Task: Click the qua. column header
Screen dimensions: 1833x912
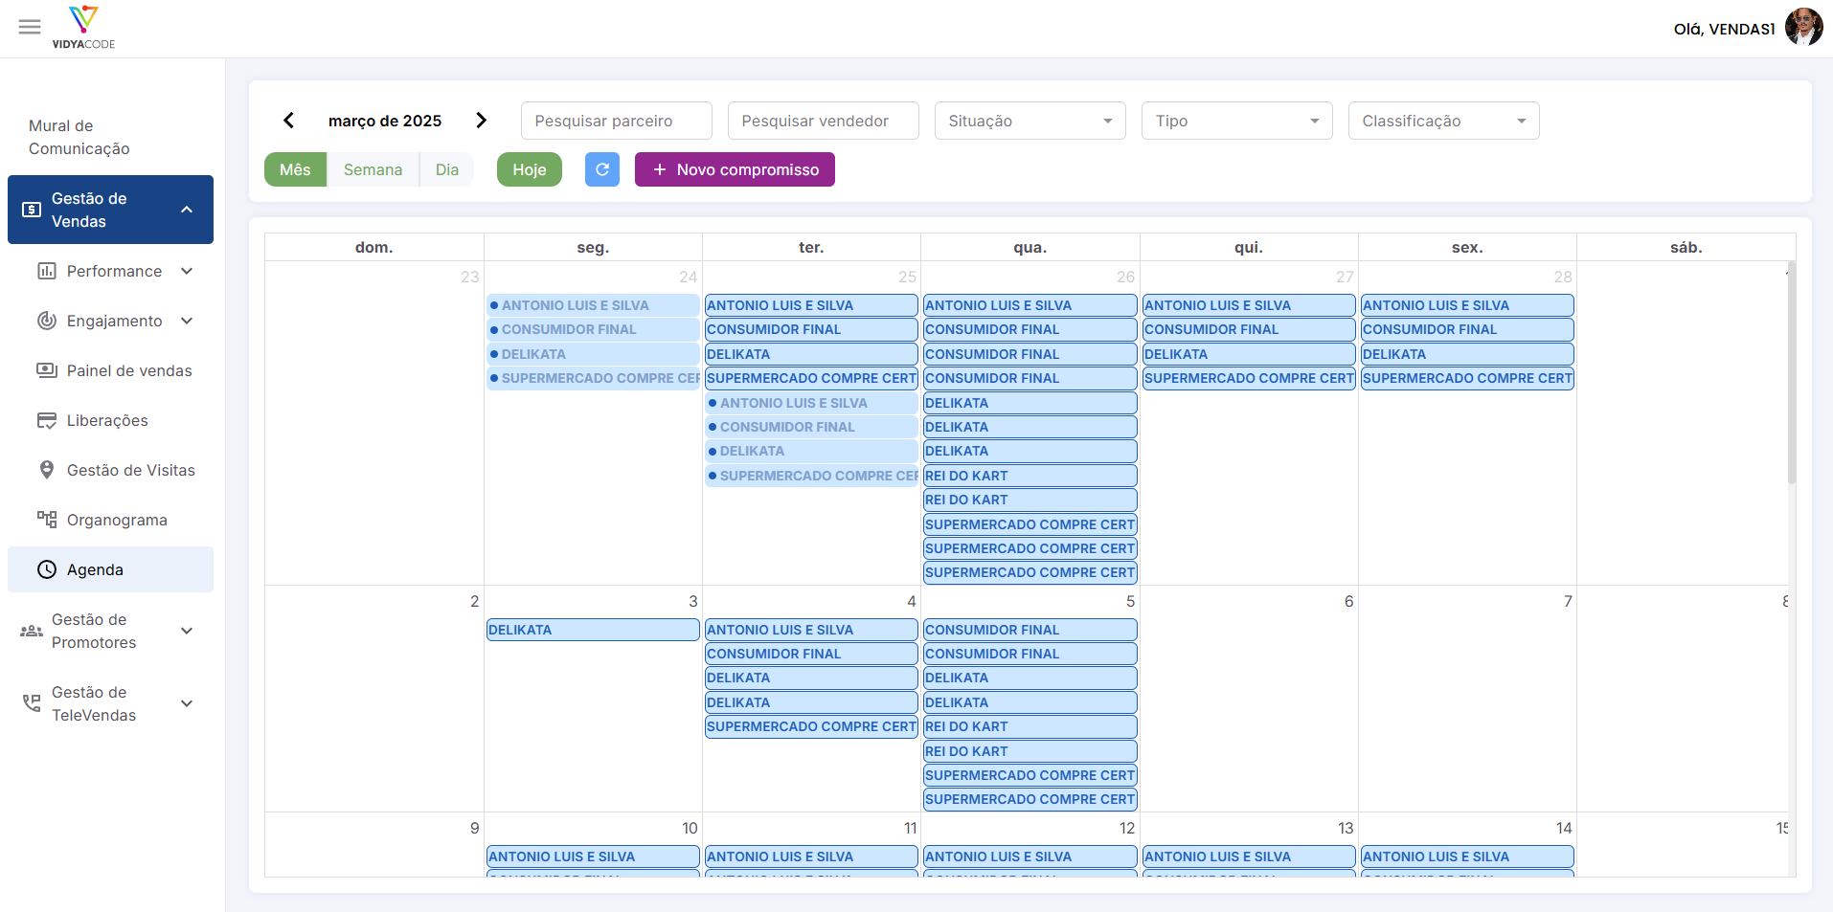Action: click(1030, 247)
